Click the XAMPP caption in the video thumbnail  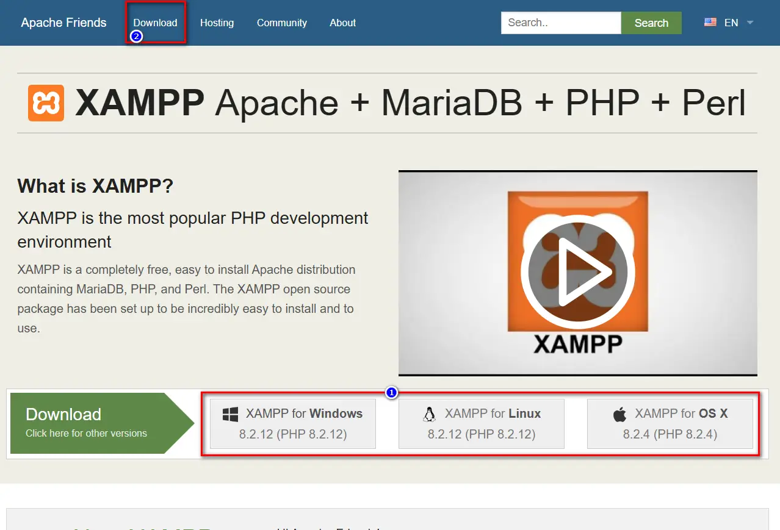pyautogui.click(x=577, y=344)
